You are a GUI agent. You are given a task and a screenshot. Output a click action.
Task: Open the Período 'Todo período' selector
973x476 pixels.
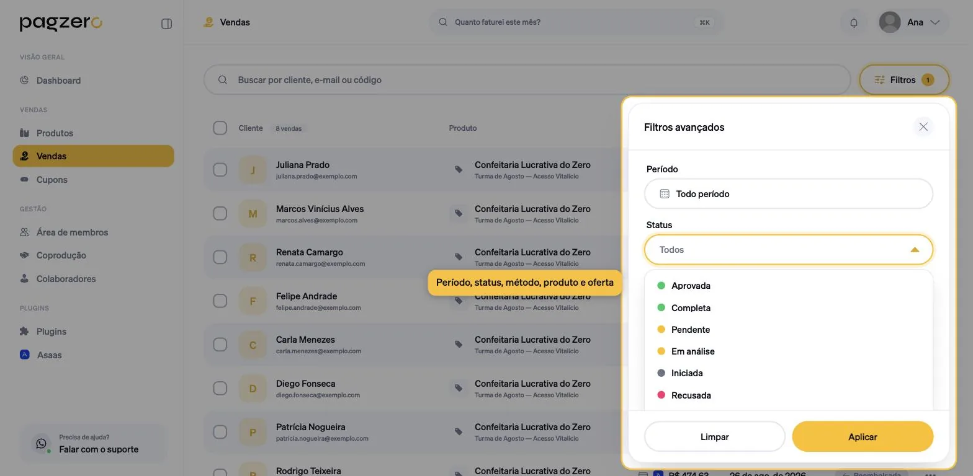[789, 193]
